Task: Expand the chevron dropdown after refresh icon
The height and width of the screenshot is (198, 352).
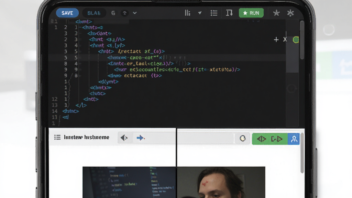Action: [135, 13]
